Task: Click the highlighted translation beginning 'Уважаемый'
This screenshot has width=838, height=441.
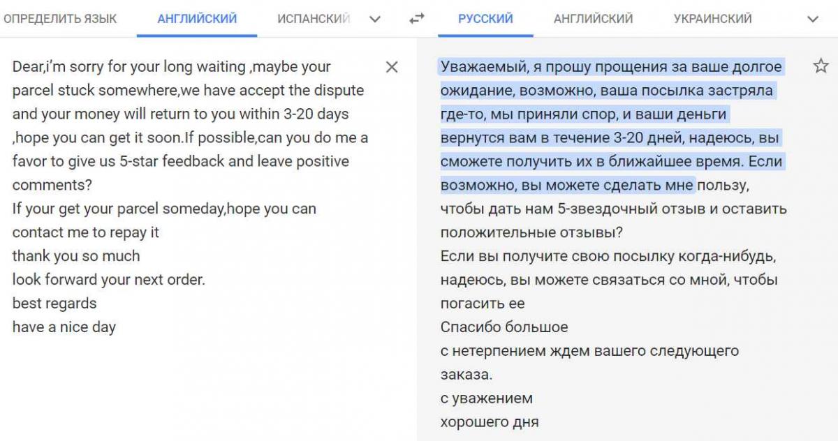Action: 611,67
